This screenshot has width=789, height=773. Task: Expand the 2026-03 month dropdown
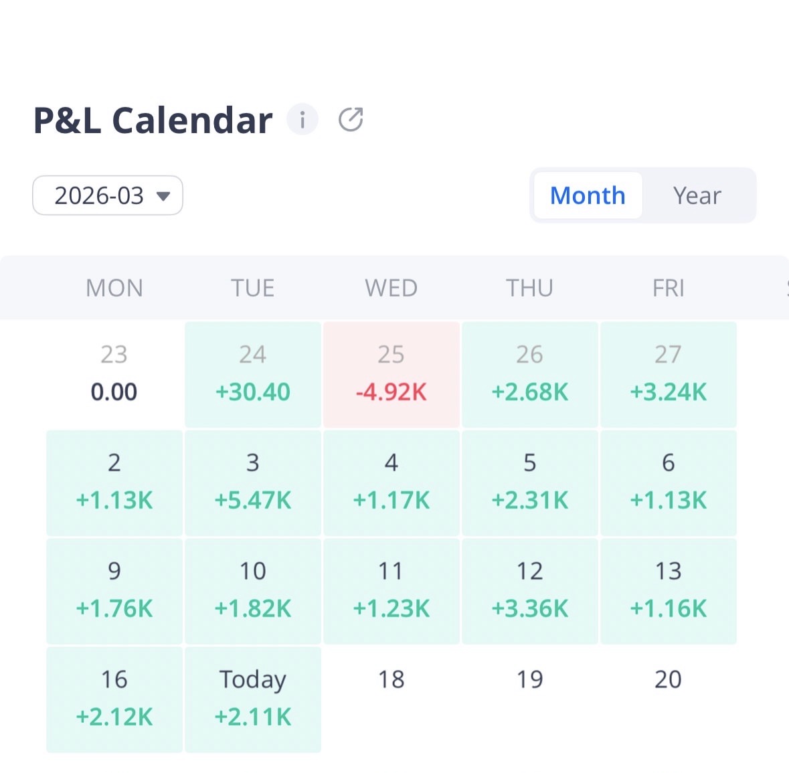[108, 195]
